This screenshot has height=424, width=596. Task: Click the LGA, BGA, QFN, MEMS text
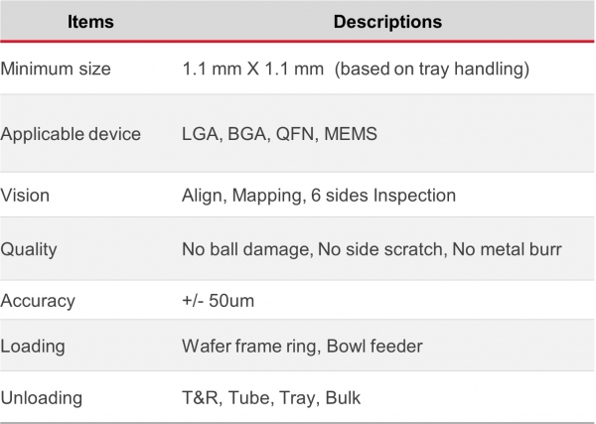(279, 134)
